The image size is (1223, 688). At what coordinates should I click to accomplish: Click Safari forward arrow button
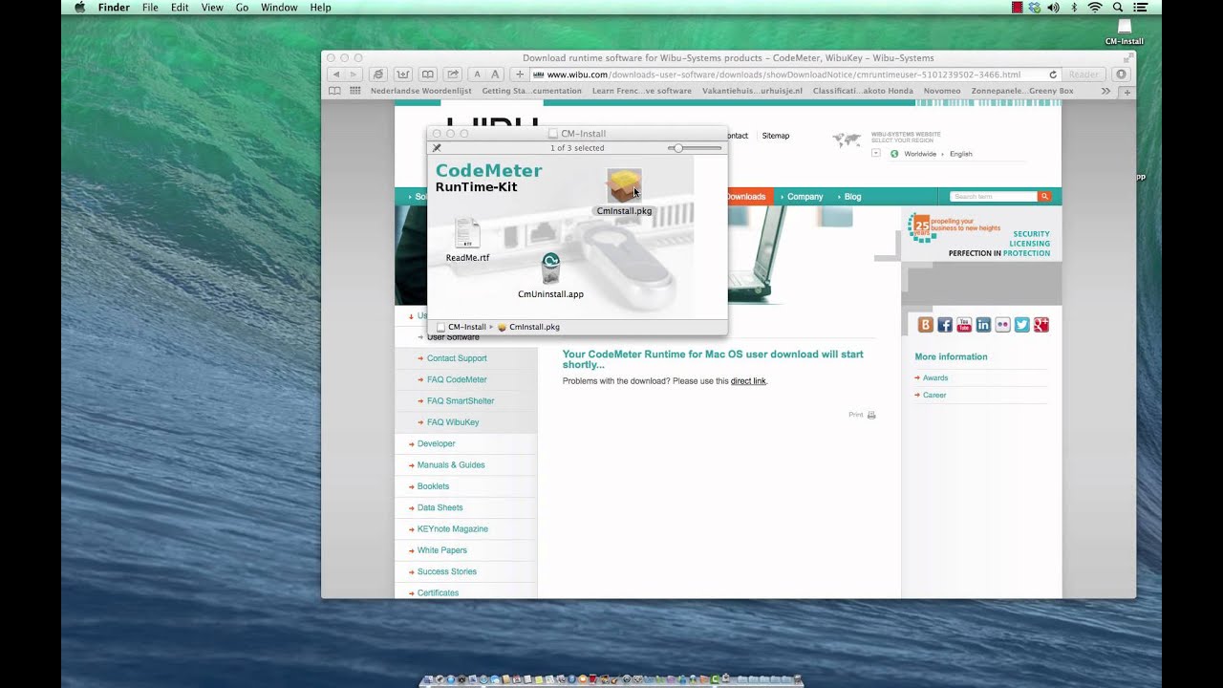pyautogui.click(x=353, y=75)
